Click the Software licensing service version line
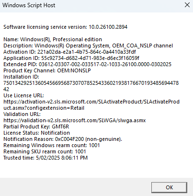This screenshot has width=193, height=196. 66,27
